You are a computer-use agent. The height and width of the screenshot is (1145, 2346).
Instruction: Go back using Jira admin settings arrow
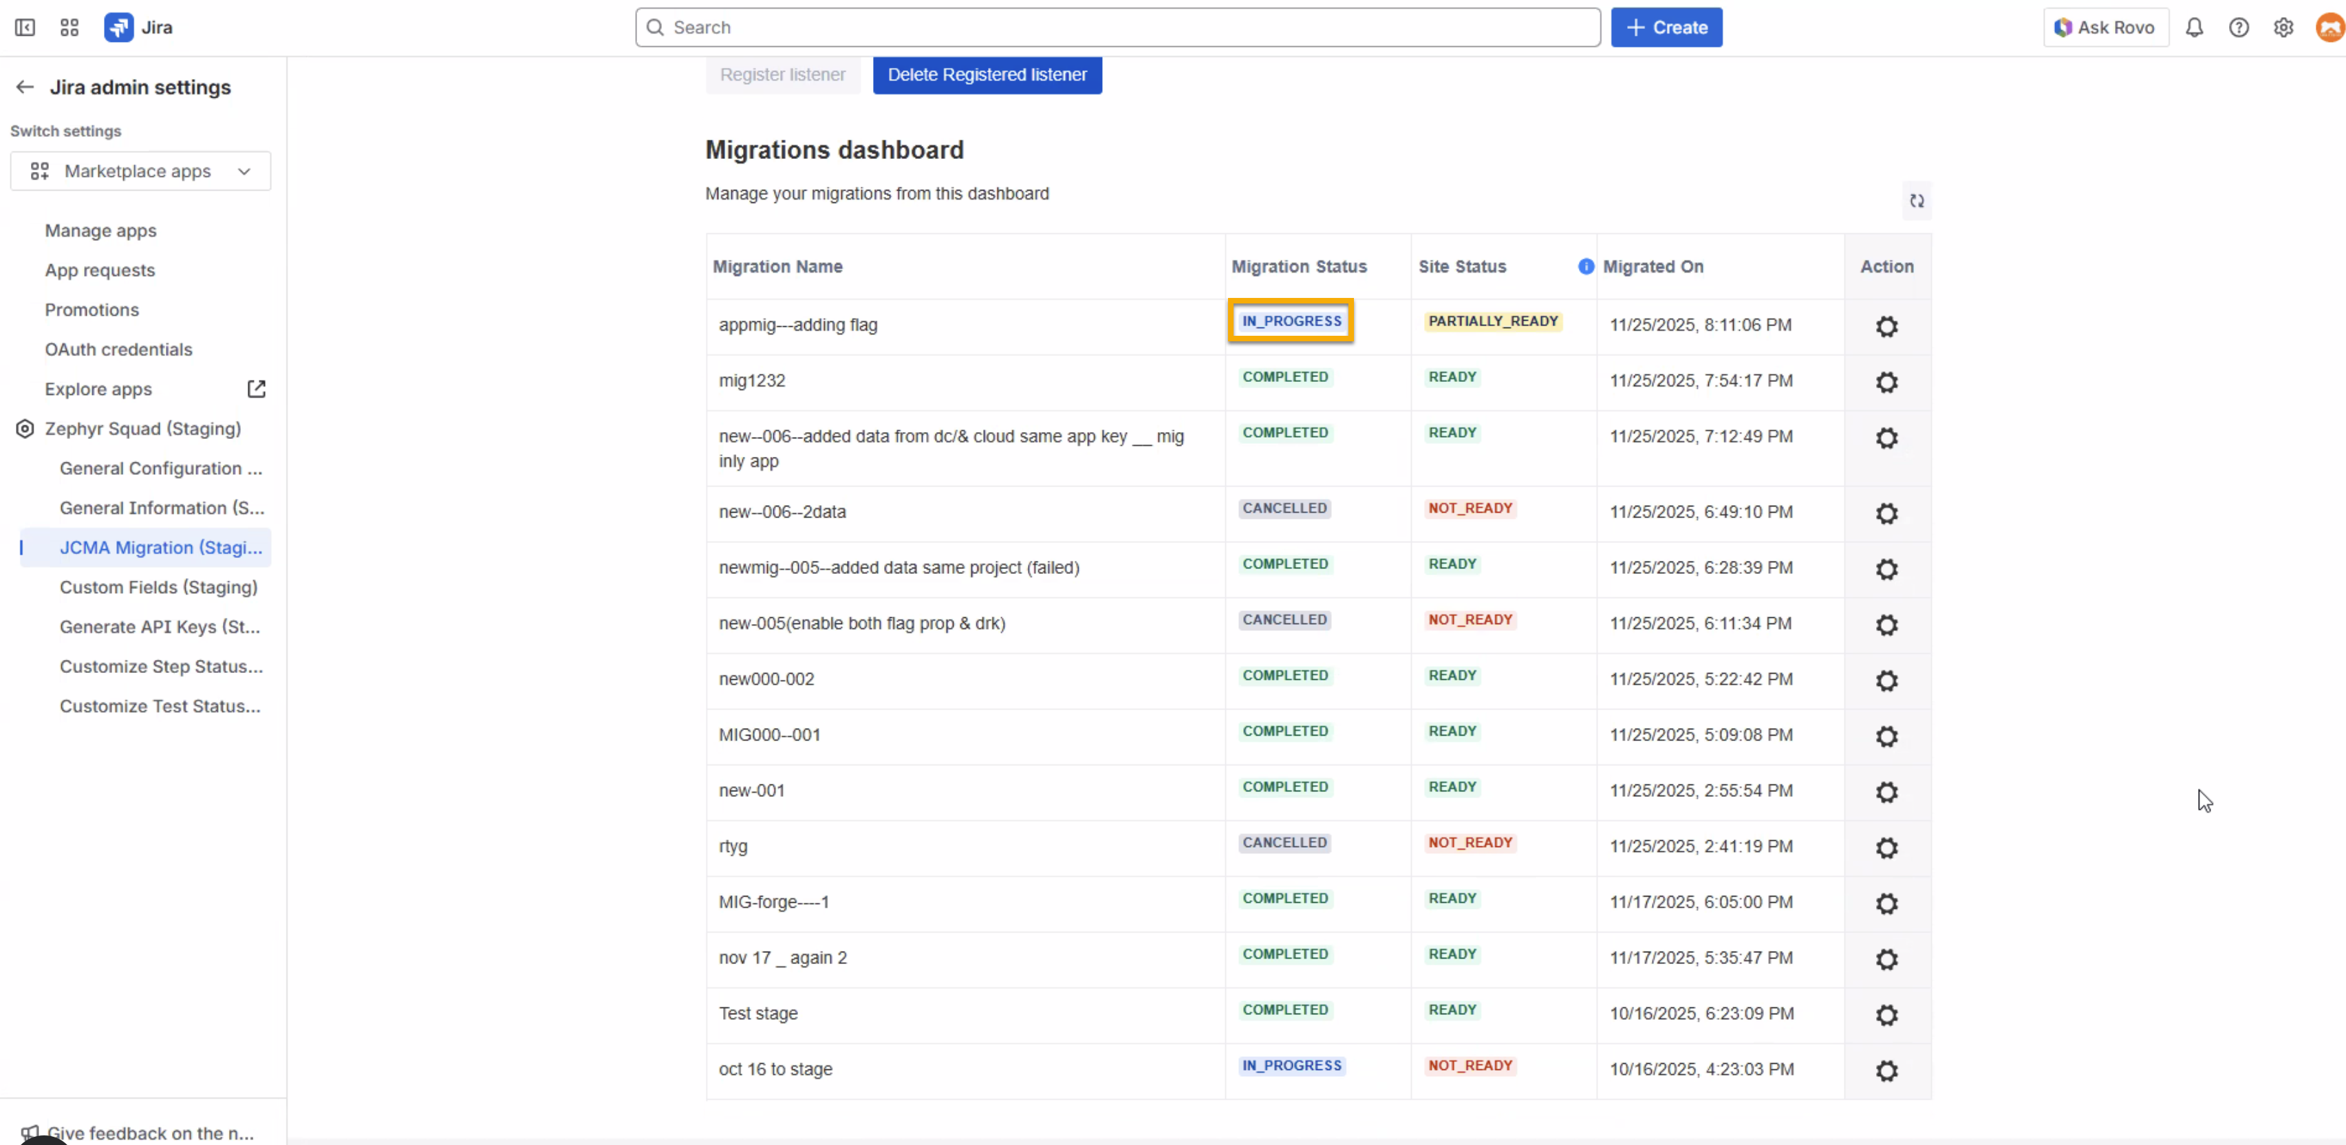coord(25,87)
